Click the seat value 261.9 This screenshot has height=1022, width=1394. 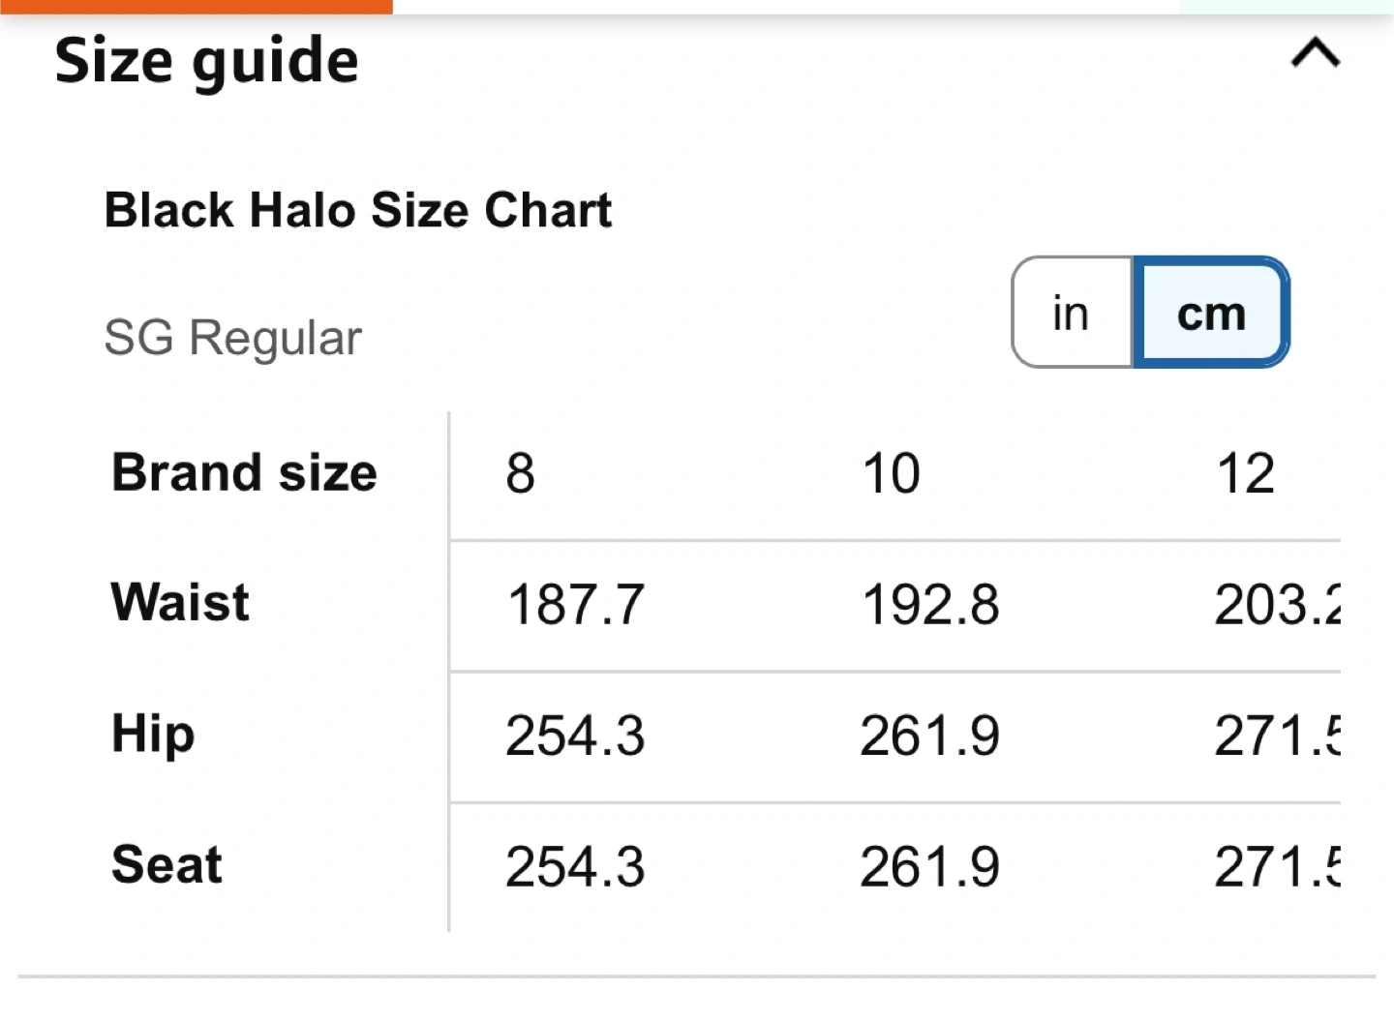click(930, 866)
